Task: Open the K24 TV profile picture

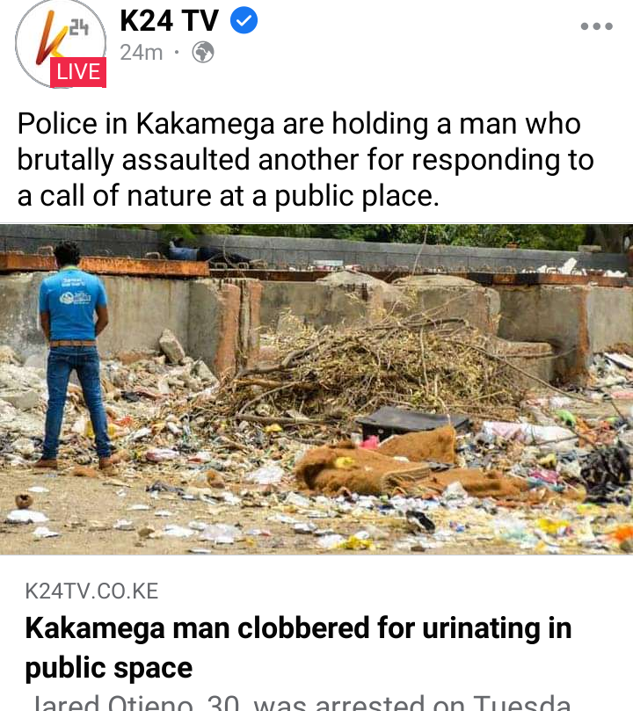Action: (x=61, y=43)
